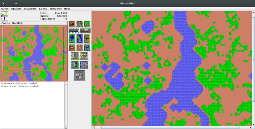Screen dimensions: 255x129
Task: Click the messages pane scroll-up arrow
Action: [x=66, y=83]
